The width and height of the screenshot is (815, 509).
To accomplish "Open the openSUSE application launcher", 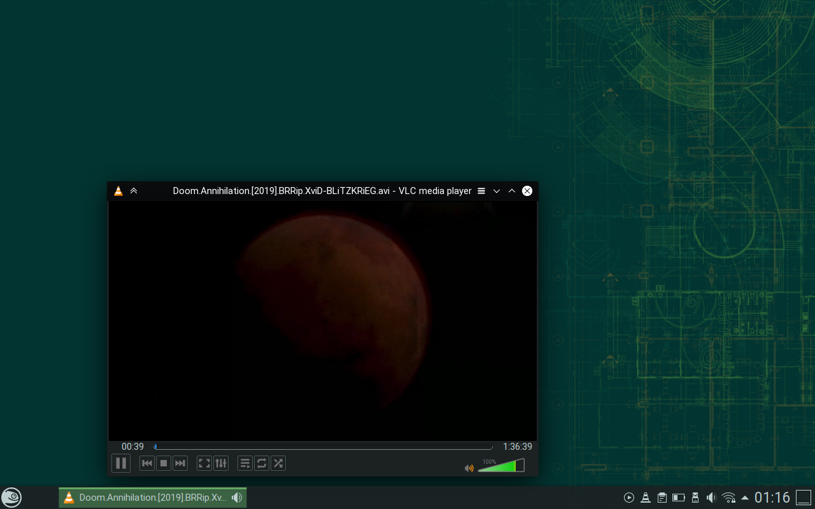I will [11, 498].
